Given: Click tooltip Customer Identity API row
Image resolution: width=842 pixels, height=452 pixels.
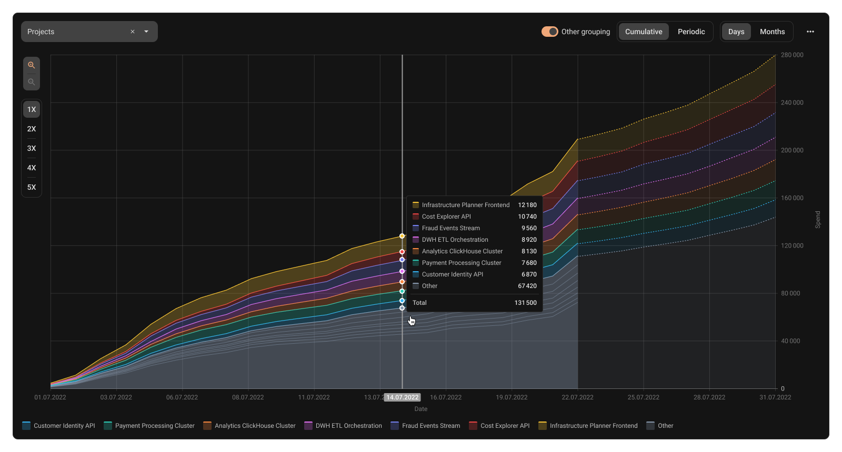Looking at the screenshot, I should point(475,274).
